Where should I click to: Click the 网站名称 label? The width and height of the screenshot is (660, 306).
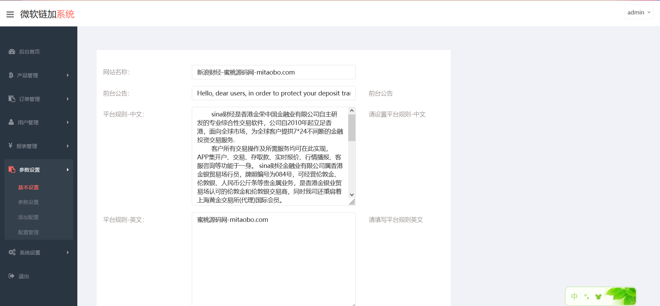coord(116,72)
